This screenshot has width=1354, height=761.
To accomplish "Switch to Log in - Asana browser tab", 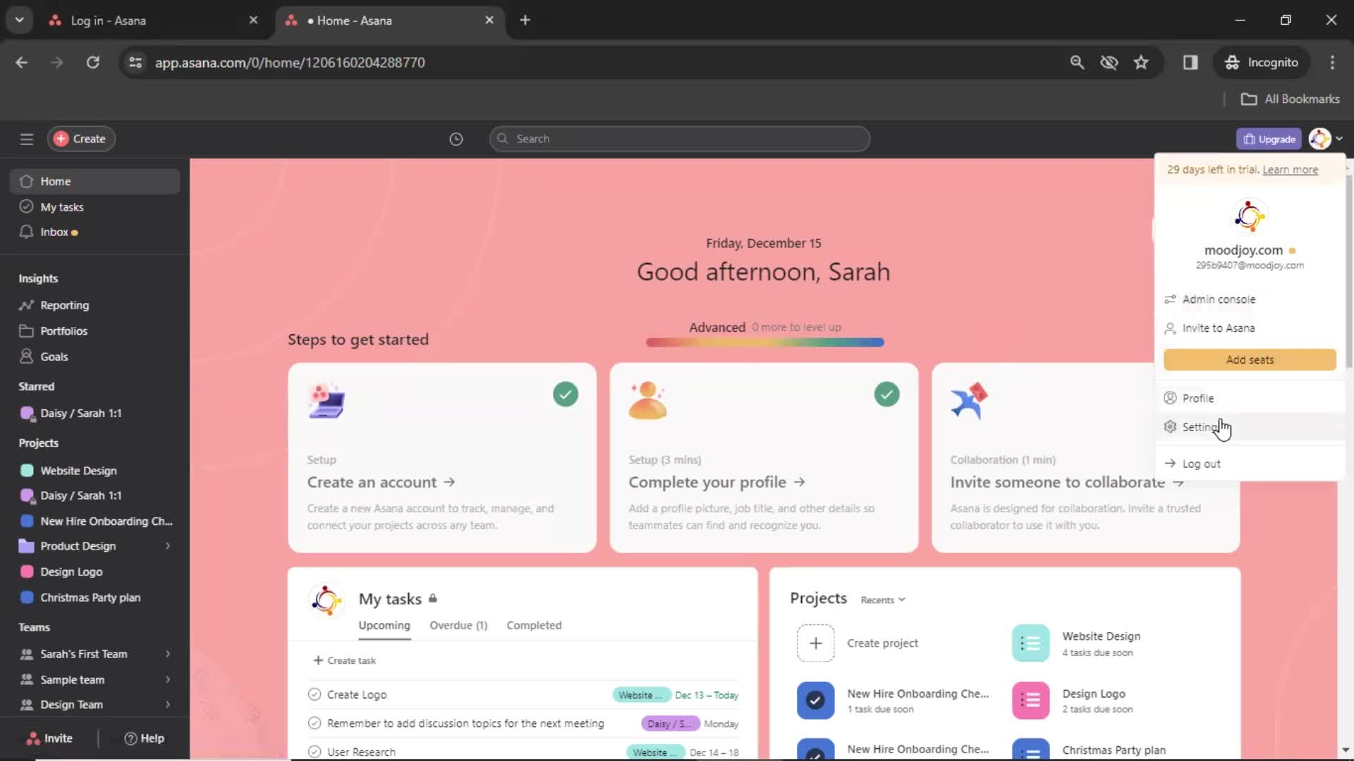I will tap(154, 20).
